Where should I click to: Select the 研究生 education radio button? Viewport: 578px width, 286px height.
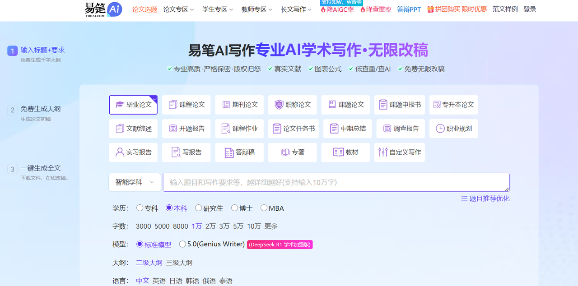(198, 208)
